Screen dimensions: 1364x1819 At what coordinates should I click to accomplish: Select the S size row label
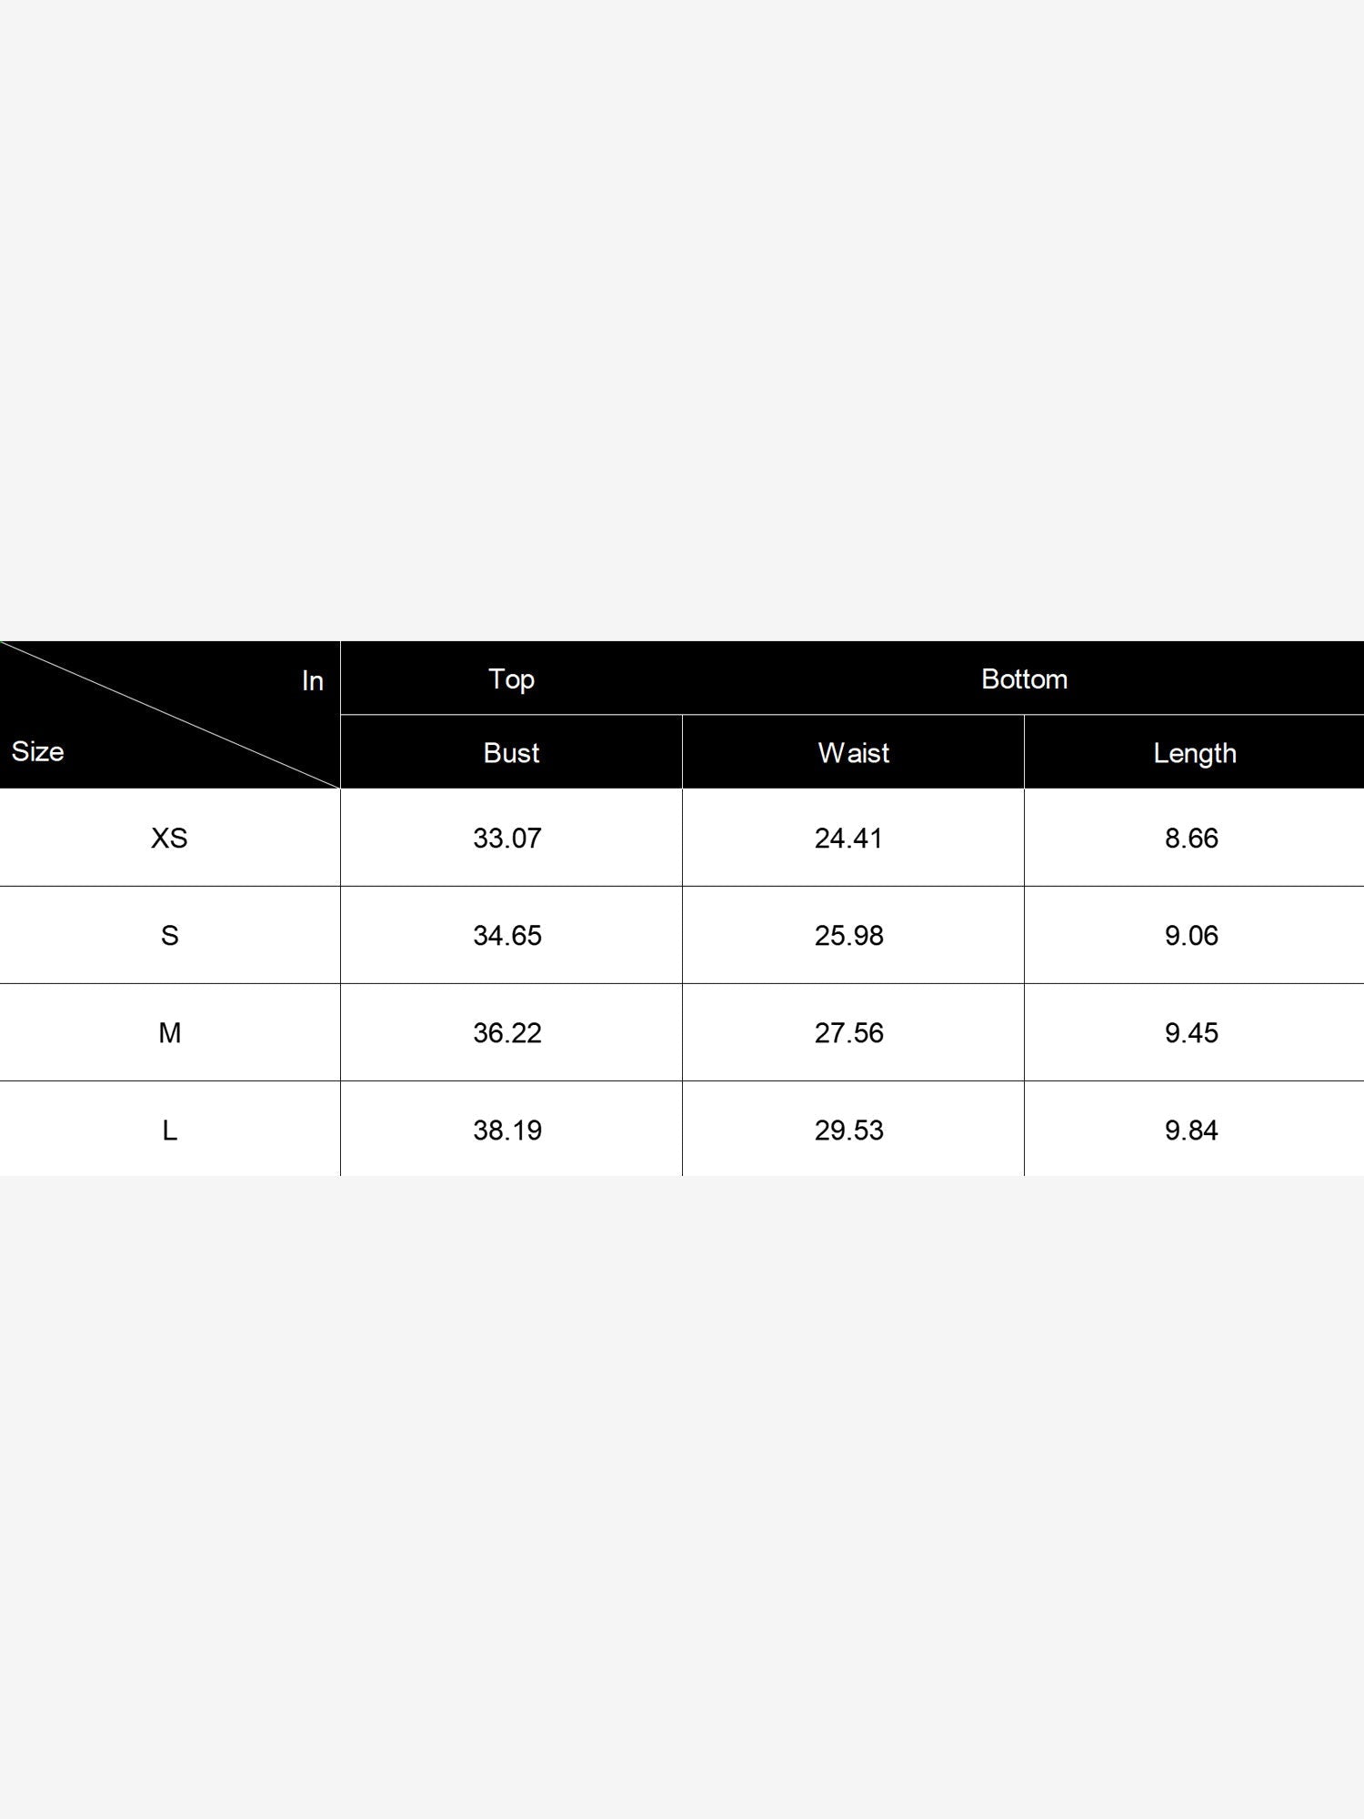click(x=169, y=935)
